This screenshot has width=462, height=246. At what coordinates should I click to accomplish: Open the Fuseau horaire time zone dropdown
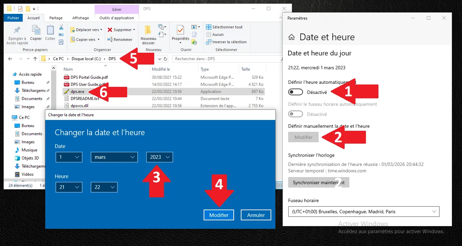(x=364, y=212)
